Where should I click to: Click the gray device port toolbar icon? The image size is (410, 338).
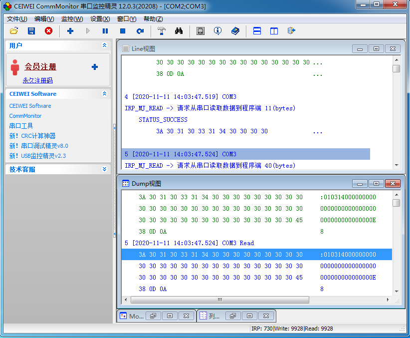tap(201, 31)
